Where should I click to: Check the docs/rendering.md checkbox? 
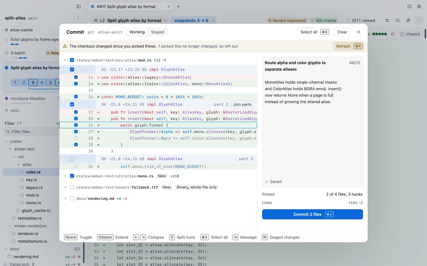(72, 198)
